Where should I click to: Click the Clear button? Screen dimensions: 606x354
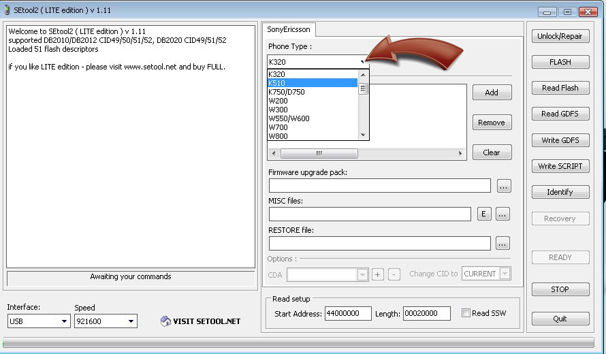pos(492,152)
